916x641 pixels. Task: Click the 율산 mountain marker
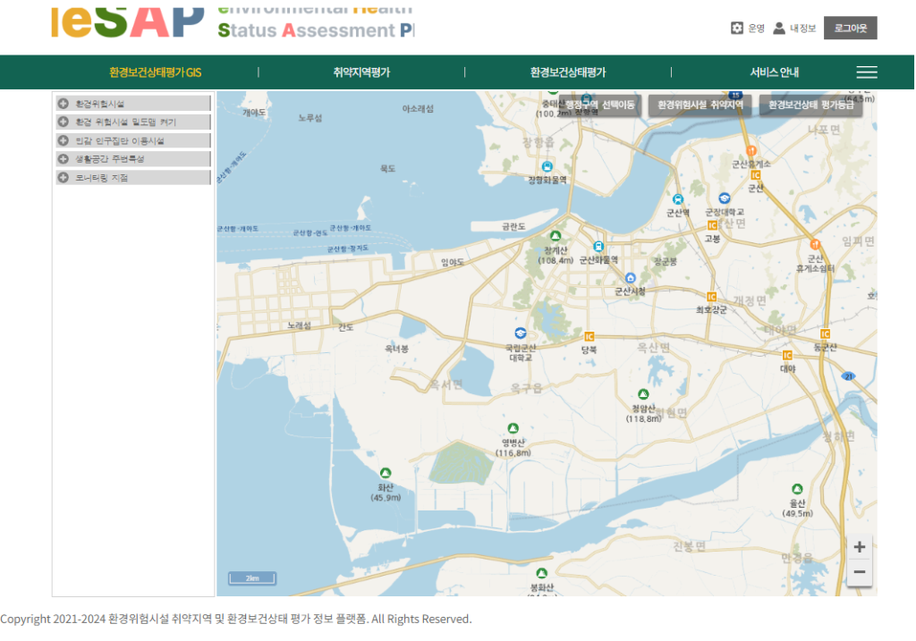coord(797,489)
